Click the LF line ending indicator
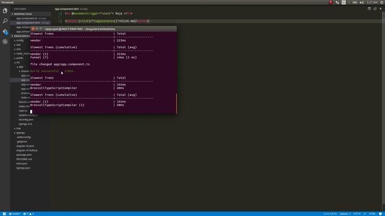 (365, 214)
